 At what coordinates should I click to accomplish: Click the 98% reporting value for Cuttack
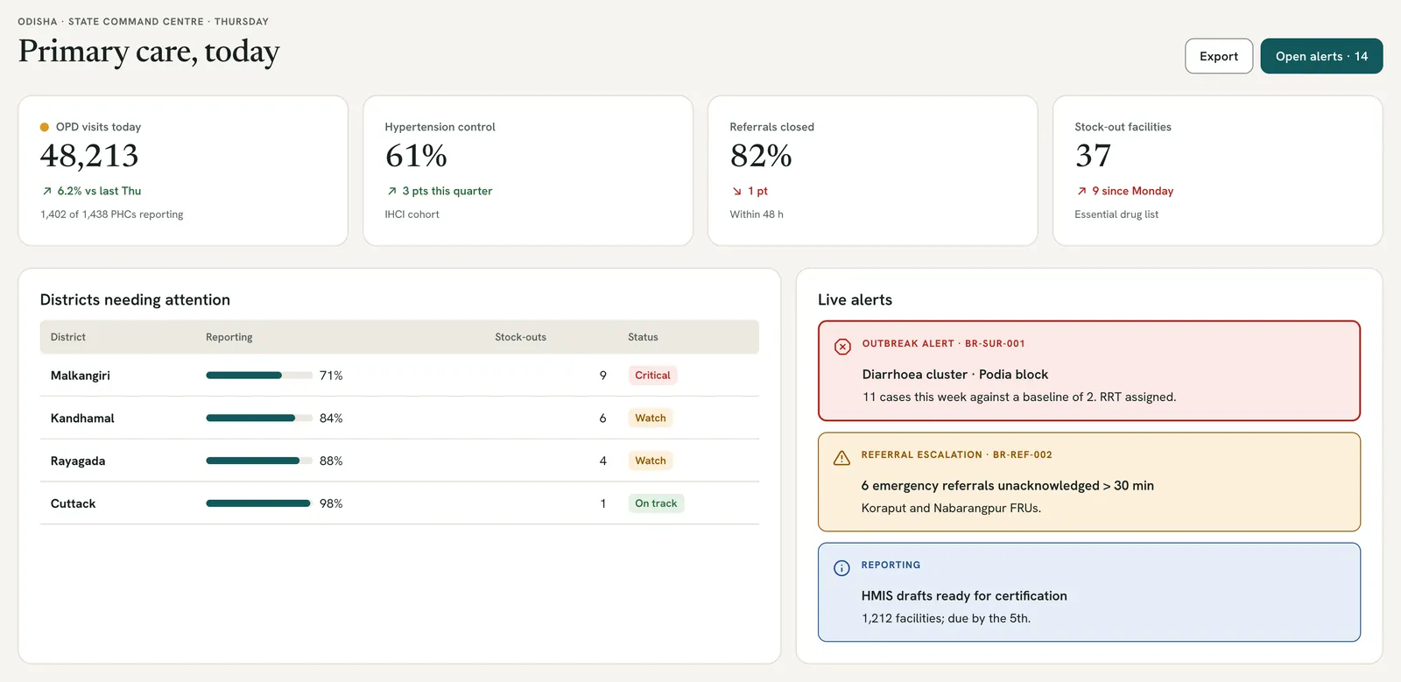click(331, 503)
